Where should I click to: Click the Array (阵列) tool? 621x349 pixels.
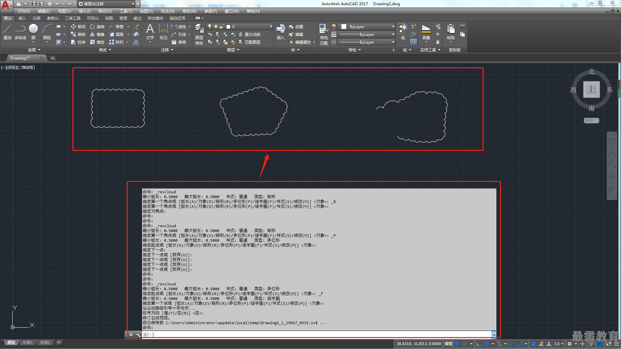tap(116, 42)
